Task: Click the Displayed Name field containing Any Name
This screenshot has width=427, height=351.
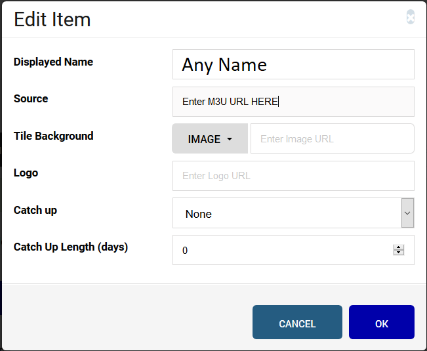Action: click(293, 64)
